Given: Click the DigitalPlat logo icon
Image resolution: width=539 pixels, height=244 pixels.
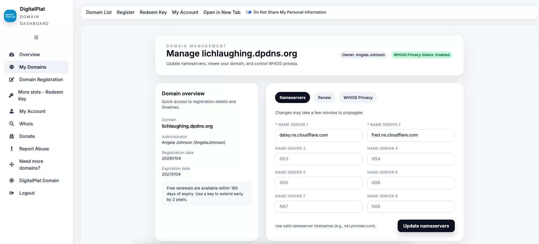Looking at the screenshot, I should click(10, 16).
